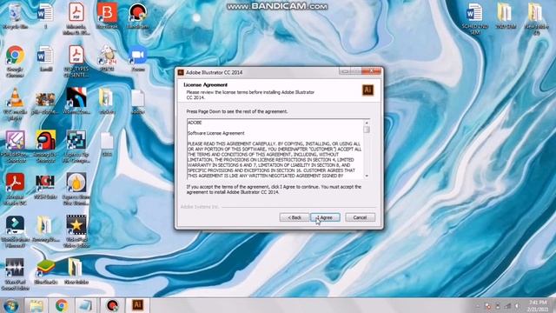Click inside the license agreement text box

[x=275, y=149]
